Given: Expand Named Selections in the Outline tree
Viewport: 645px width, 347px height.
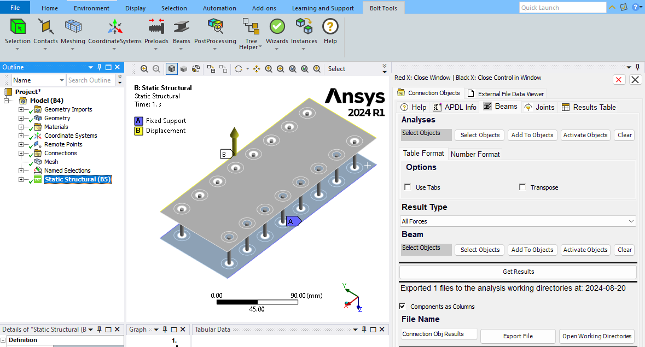Looking at the screenshot, I should pos(21,170).
